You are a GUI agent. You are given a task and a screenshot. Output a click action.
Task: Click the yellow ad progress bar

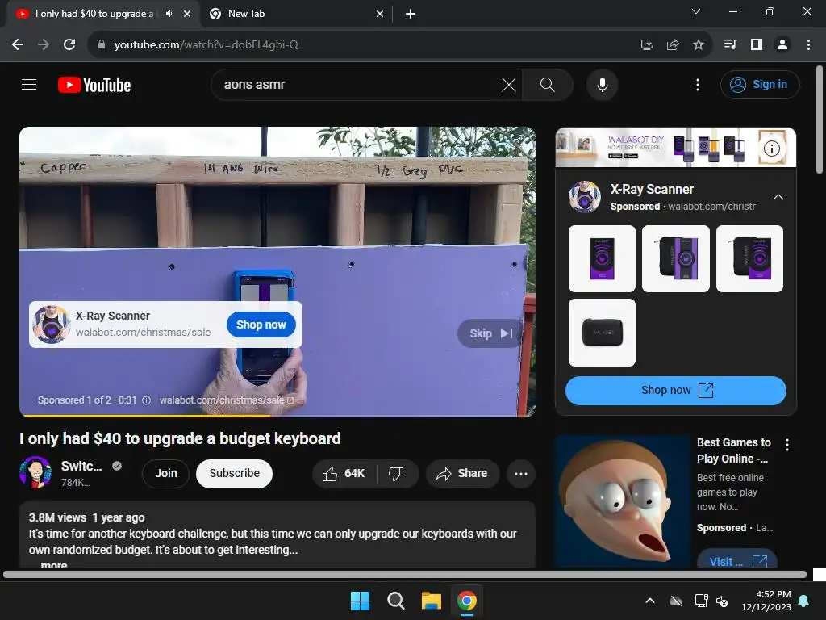point(145,416)
